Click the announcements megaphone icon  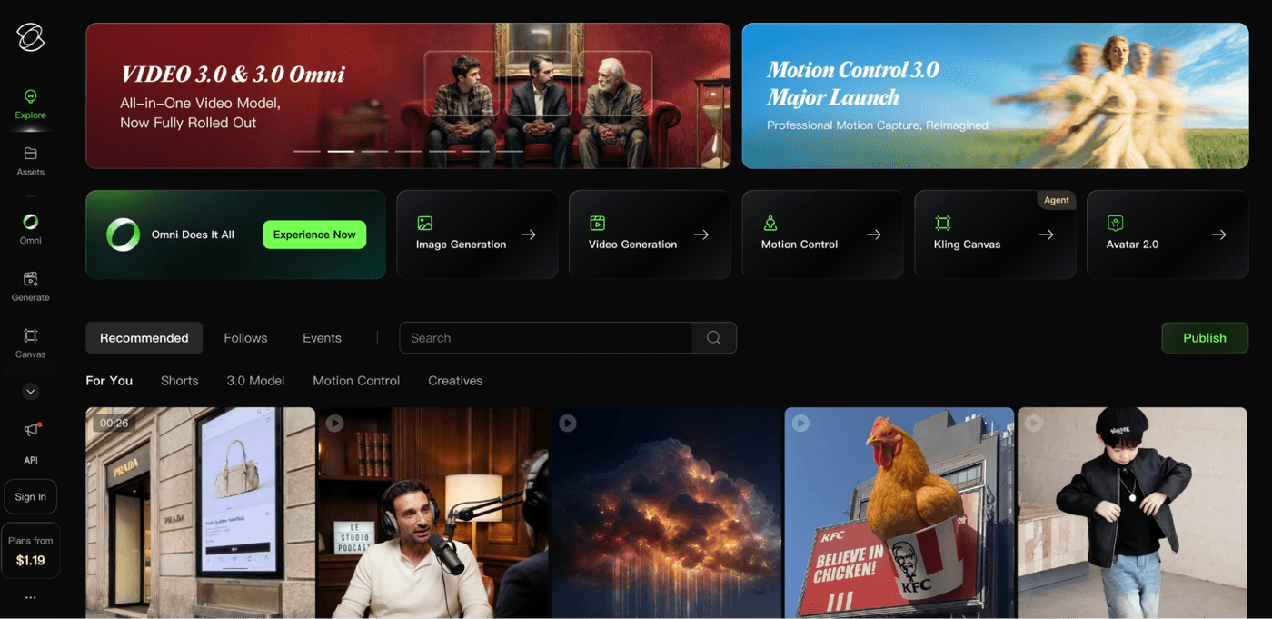(31, 429)
